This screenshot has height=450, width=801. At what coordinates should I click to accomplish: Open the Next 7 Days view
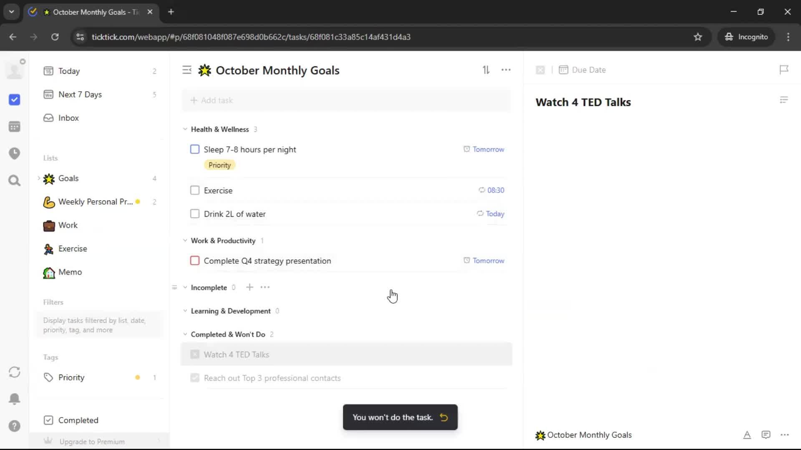(80, 95)
